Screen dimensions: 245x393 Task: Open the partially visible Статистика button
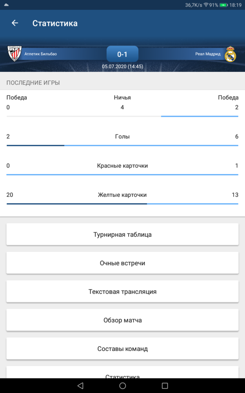[x=122, y=373]
